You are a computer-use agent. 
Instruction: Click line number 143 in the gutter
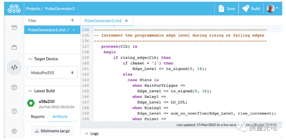coord(86,80)
